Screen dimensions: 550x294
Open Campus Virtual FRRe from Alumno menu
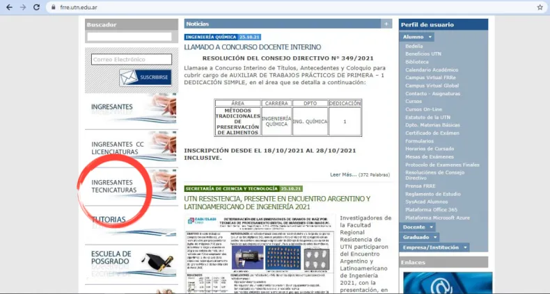click(x=427, y=77)
